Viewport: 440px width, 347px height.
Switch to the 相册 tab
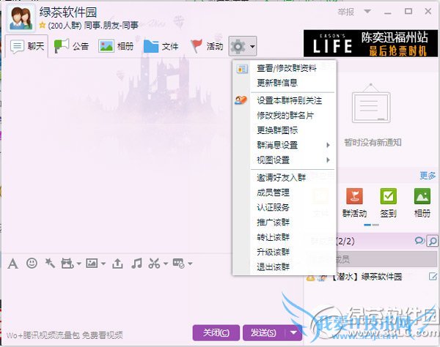[116, 46]
